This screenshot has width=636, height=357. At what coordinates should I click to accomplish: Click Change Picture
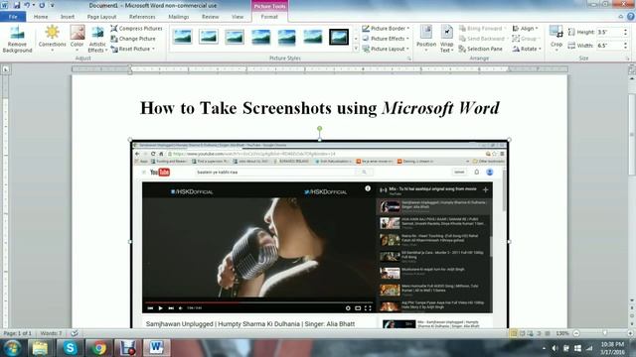coord(133,39)
